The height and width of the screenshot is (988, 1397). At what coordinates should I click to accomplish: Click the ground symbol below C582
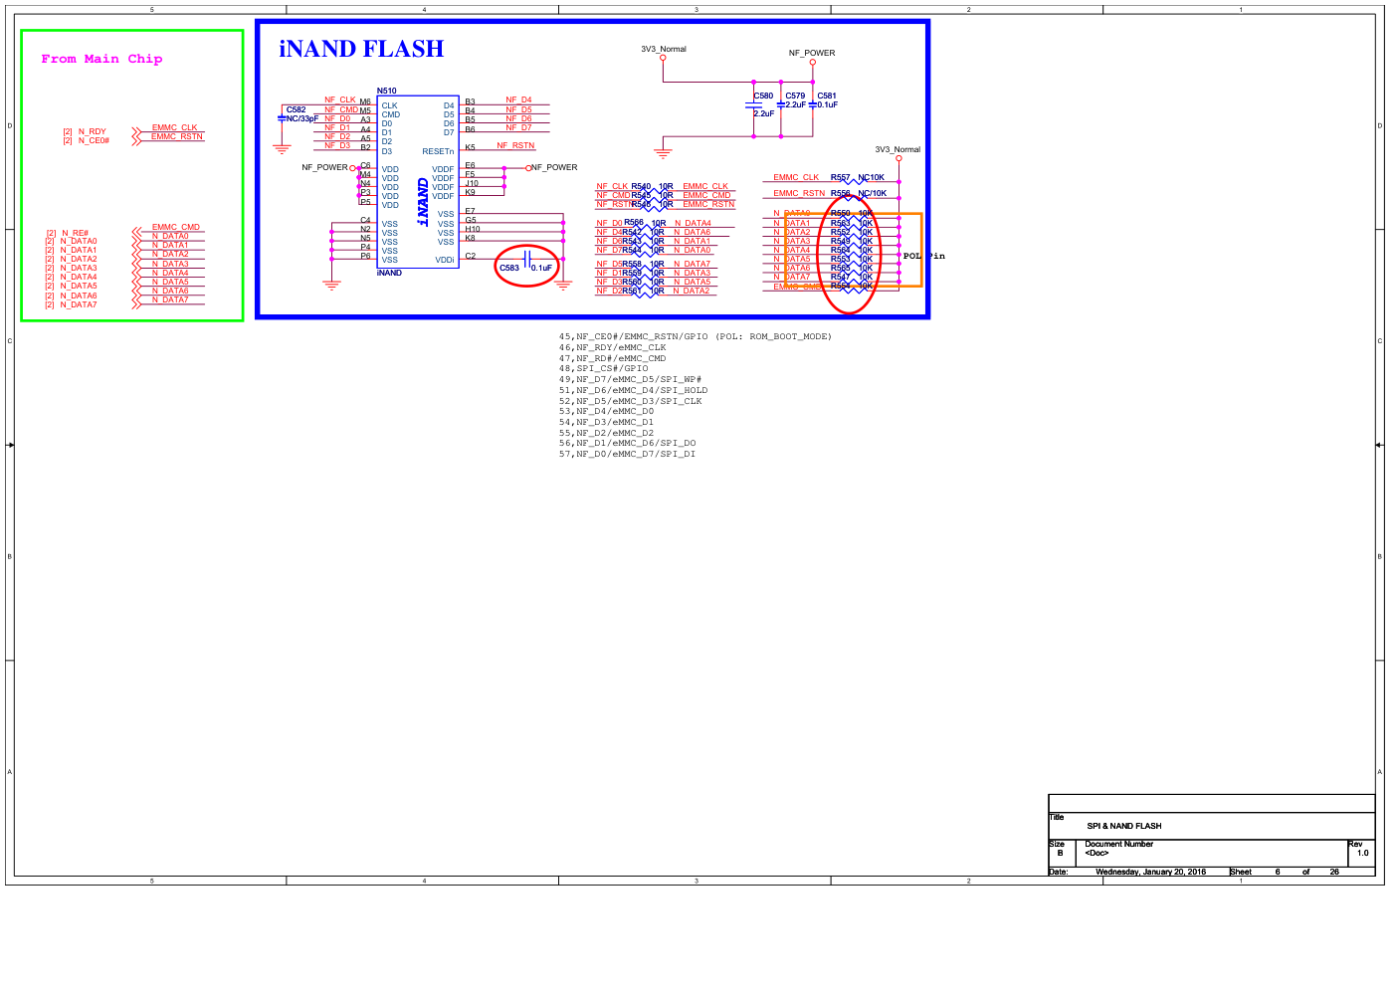[x=283, y=149]
